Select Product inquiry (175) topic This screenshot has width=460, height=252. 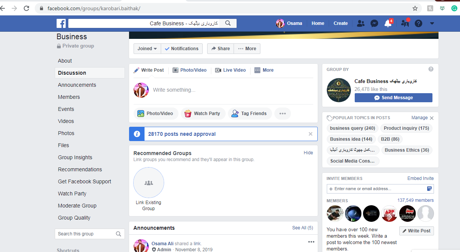[x=406, y=128]
